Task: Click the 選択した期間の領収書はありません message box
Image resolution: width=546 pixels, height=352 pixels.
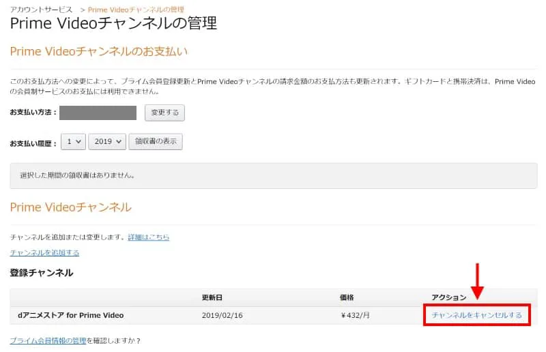Action: click(x=273, y=175)
